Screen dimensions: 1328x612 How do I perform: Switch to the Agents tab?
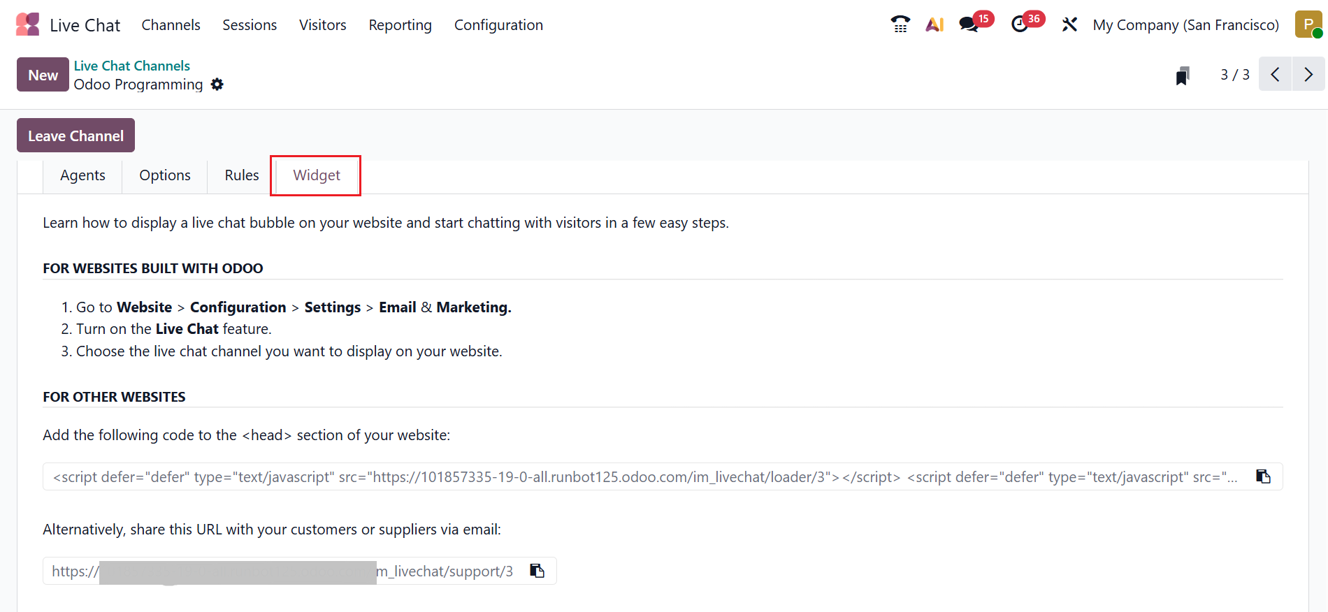pos(82,175)
